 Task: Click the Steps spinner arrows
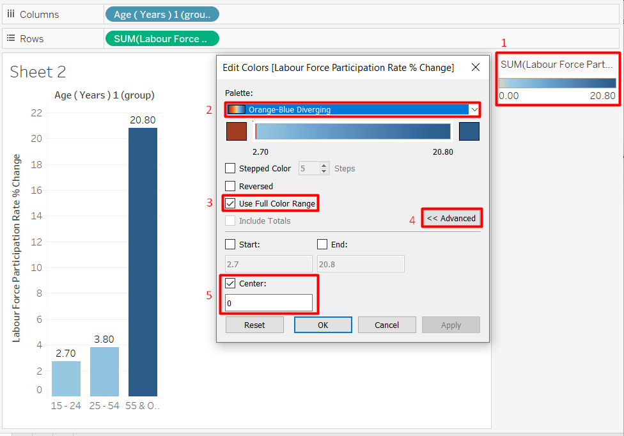click(x=325, y=169)
